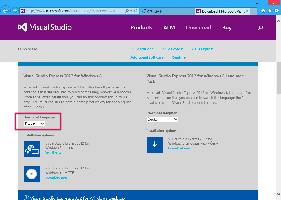Open the Český language pack dropdown
This screenshot has width=281, height=200.
(162, 119)
